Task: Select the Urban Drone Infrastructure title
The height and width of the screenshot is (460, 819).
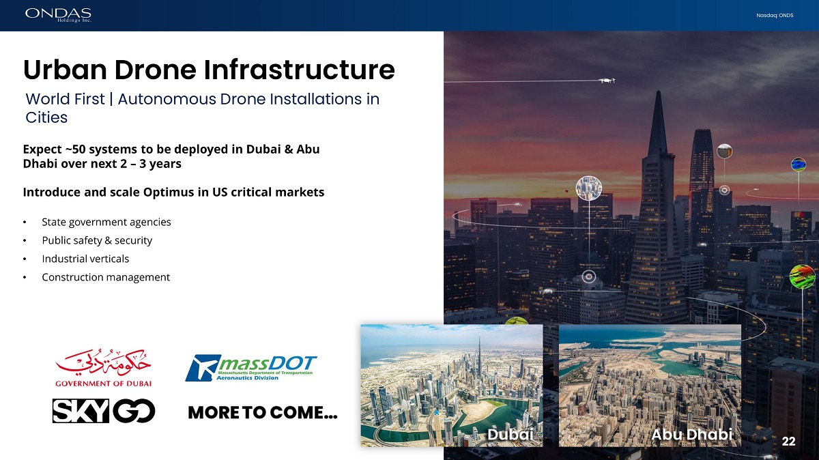Action: [x=209, y=70]
